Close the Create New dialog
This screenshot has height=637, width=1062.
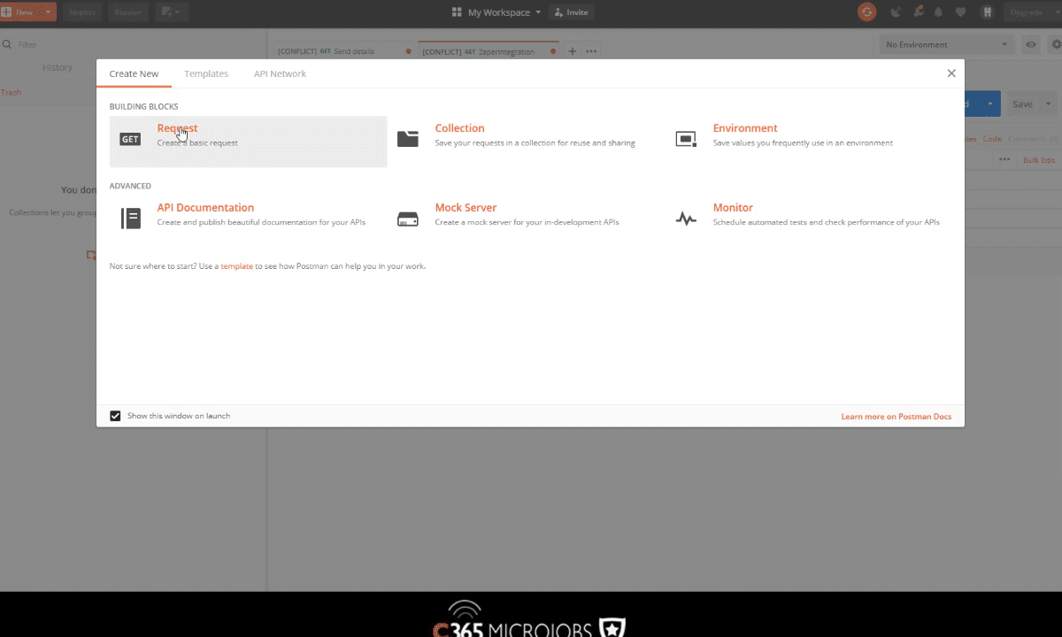(951, 73)
